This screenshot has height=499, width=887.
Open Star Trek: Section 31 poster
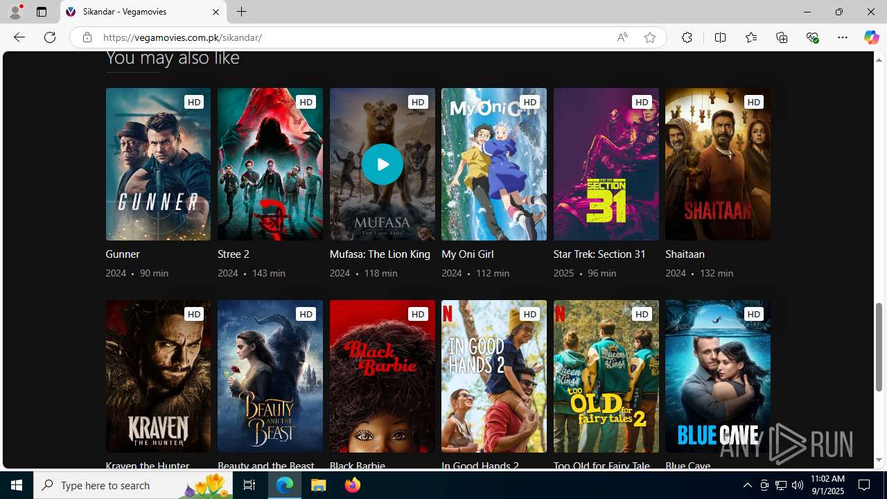(606, 164)
